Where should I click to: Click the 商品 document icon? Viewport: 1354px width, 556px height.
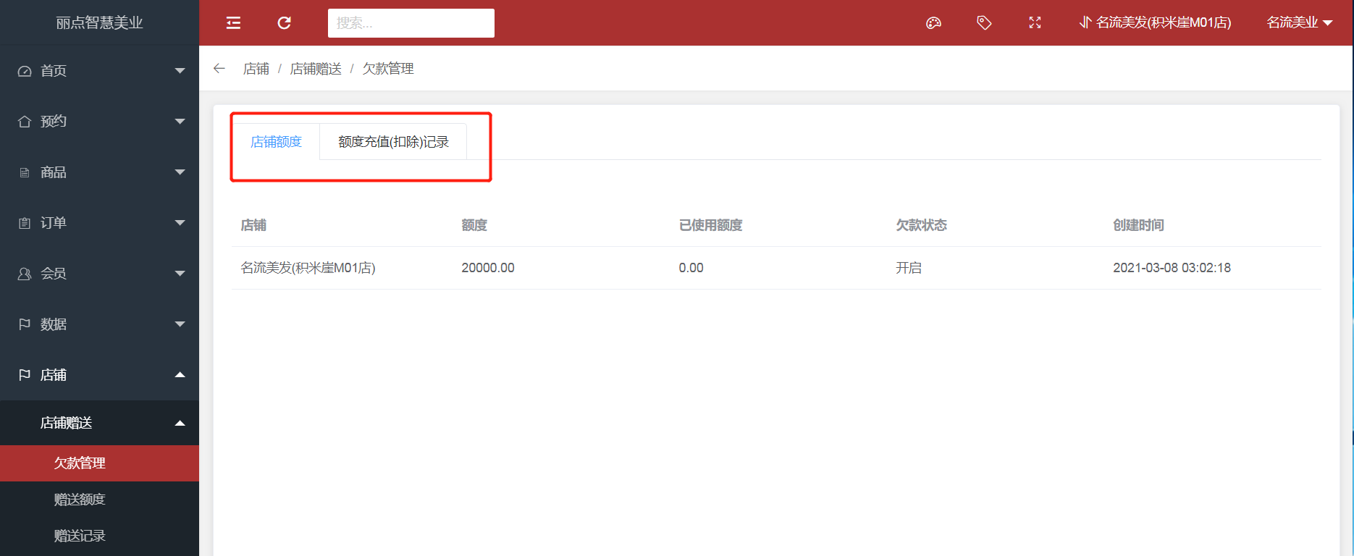(25, 172)
